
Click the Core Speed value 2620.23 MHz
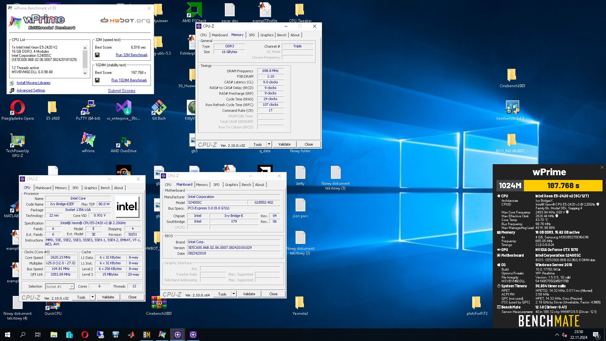click(61, 257)
